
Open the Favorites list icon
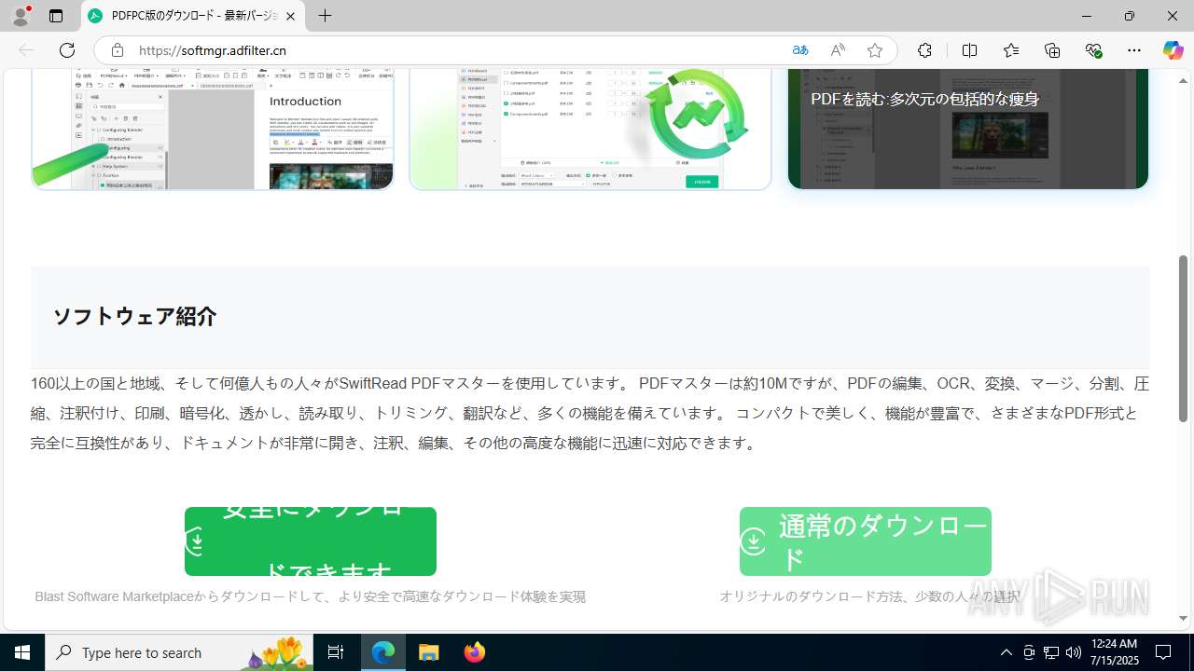1011,50
